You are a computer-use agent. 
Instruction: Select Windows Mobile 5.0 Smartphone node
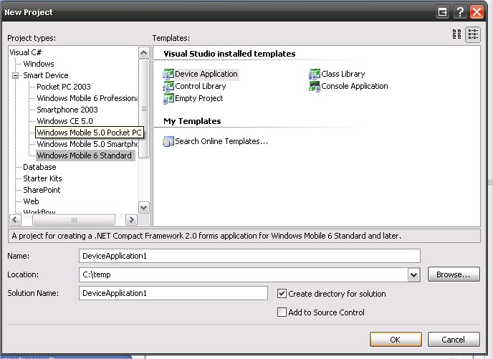[87, 144]
